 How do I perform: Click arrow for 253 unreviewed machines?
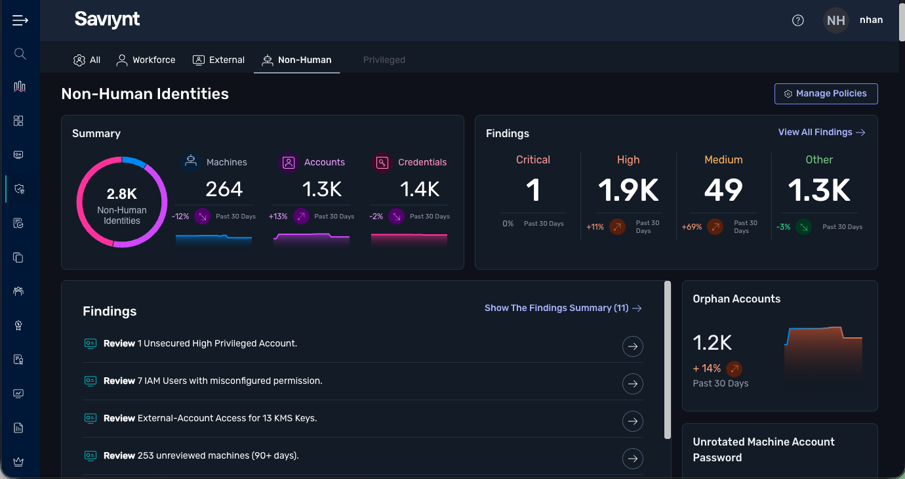click(632, 458)
